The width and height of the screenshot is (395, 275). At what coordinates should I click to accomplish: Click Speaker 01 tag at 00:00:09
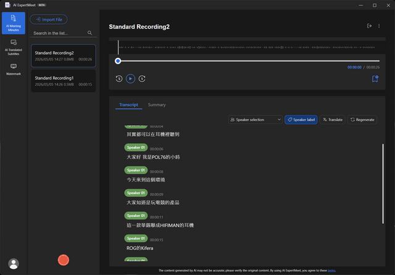136,193
